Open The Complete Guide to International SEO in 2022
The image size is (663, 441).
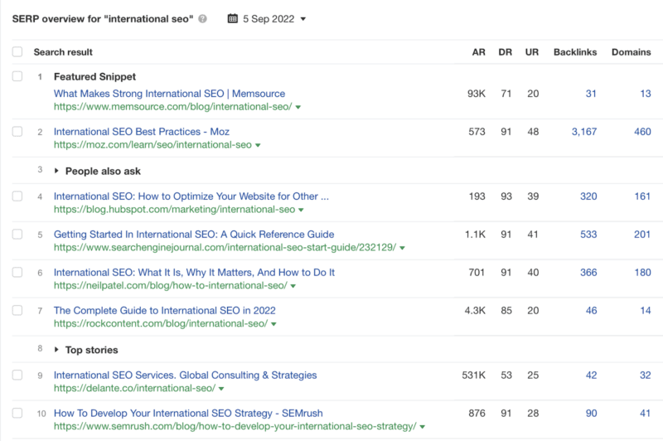coord(164,310)
